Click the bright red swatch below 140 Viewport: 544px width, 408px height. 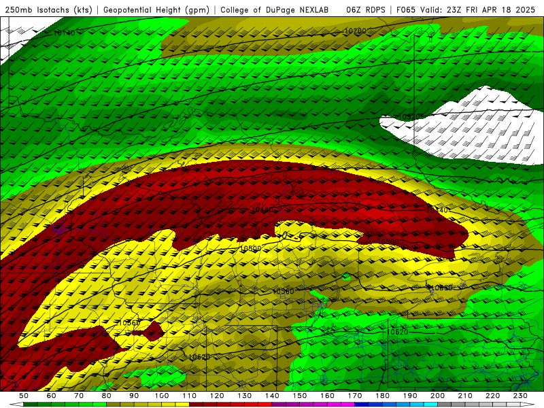265,405
